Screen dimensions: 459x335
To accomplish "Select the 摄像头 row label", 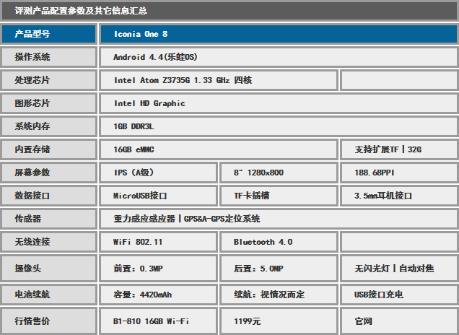I will (48, 269).
